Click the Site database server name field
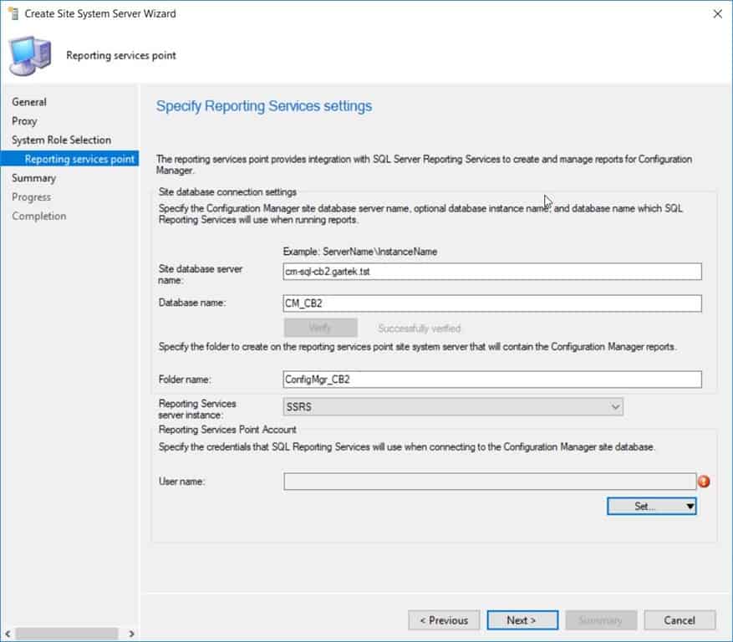The image size is (733, 642). point(491,271)
